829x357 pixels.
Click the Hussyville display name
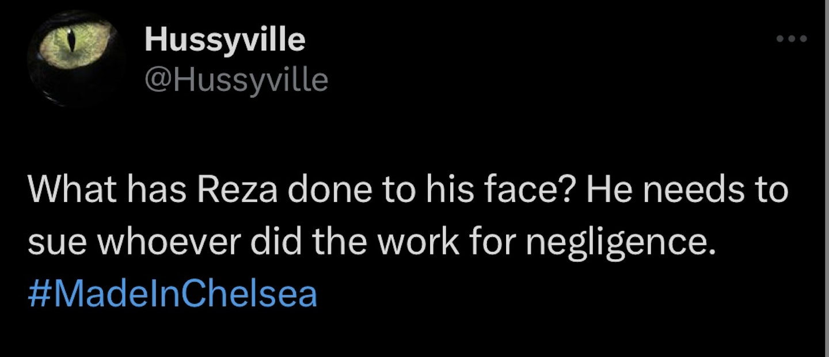225,40
